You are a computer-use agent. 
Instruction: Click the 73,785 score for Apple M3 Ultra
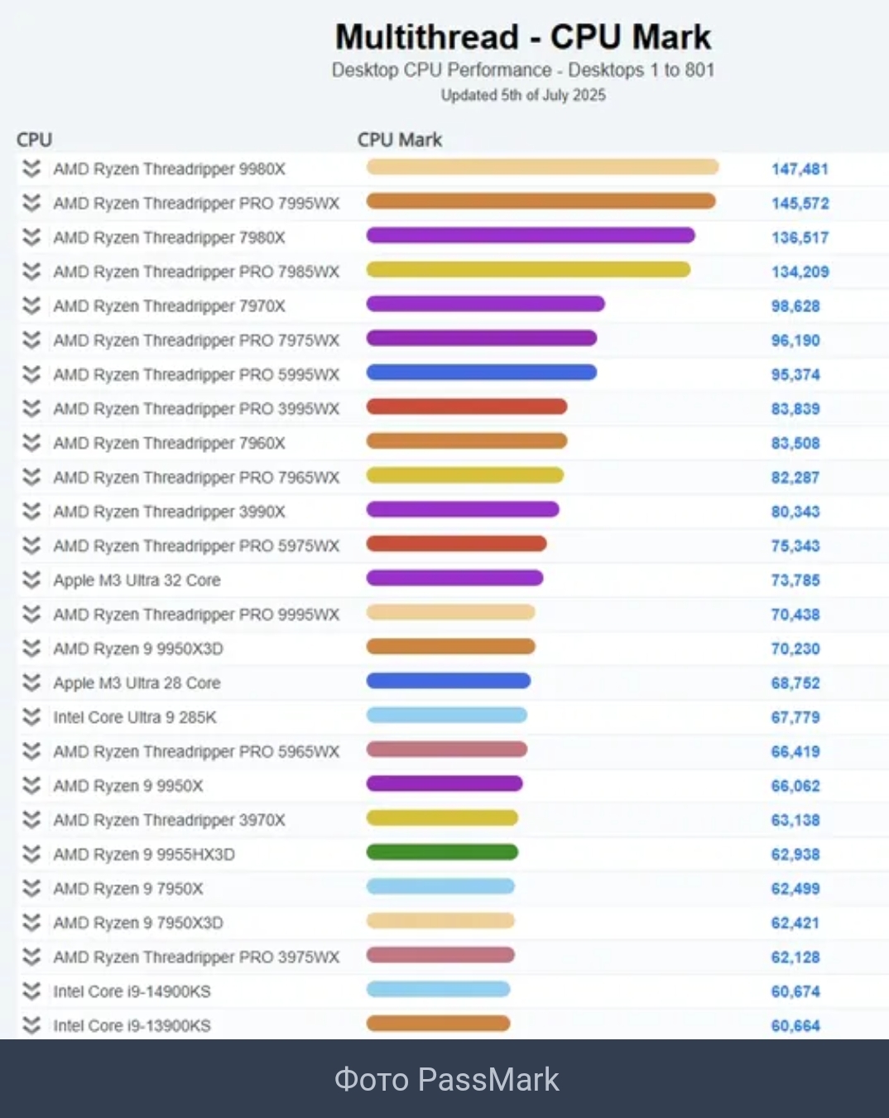(x=795, y=580)
